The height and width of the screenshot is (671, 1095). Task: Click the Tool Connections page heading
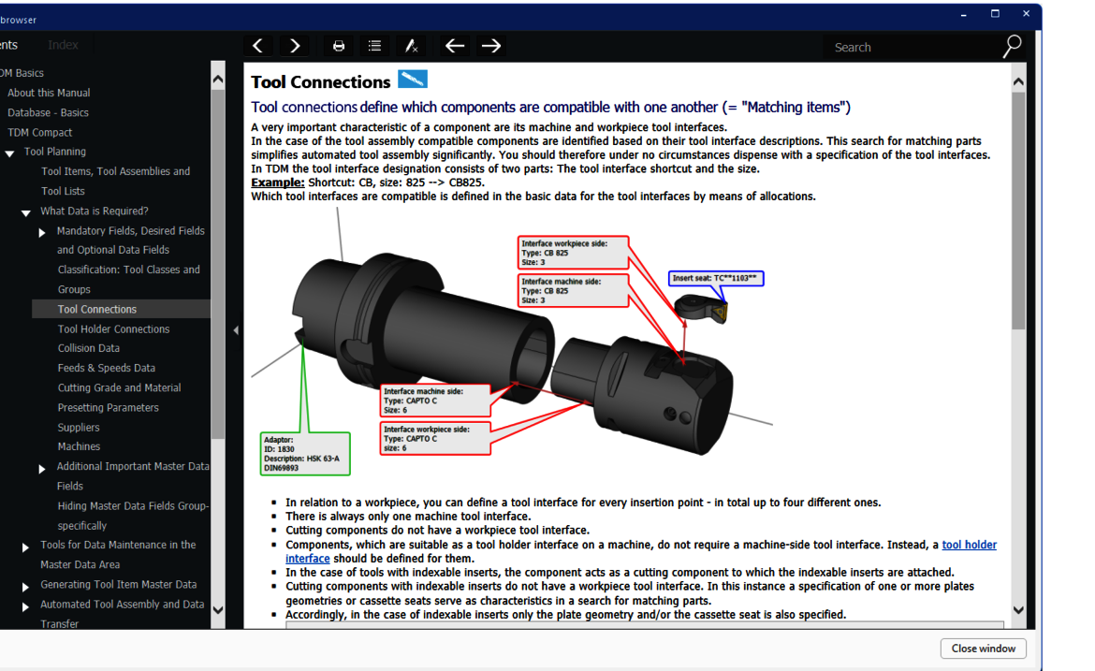pos(320,82)
